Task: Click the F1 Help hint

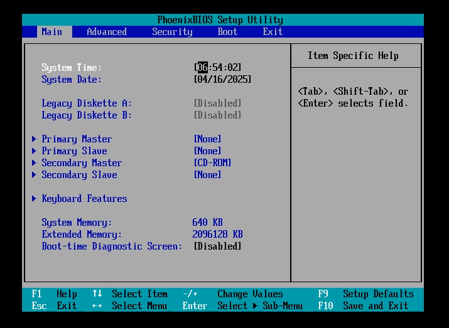Action: click(55, 294)
